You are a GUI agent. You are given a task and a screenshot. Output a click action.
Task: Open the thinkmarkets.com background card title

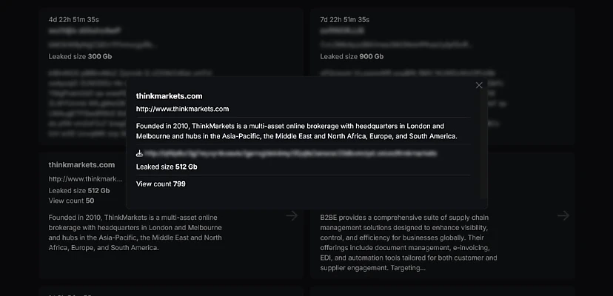(81, 164)
